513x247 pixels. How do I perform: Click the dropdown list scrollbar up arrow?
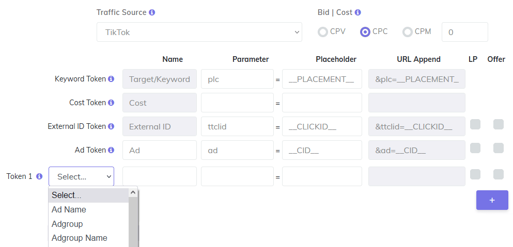133,192
